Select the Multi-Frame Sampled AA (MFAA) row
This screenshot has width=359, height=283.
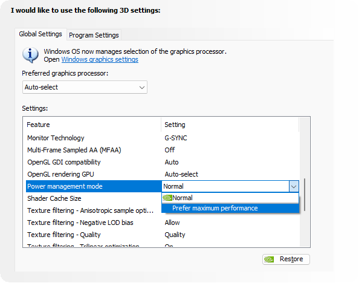[x=163, y=150]
